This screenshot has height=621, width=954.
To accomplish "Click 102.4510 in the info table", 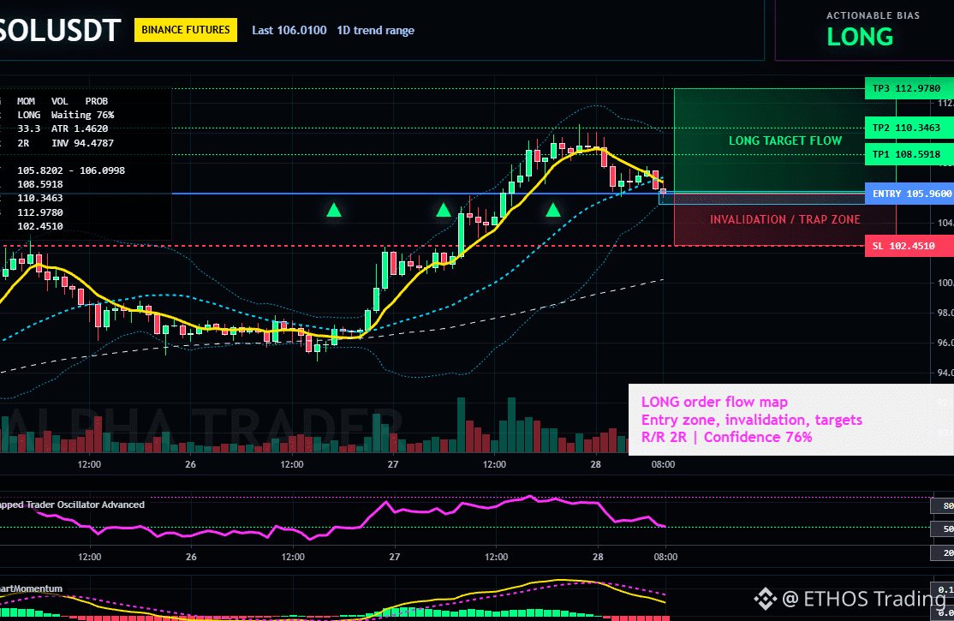I will (40, 226).
